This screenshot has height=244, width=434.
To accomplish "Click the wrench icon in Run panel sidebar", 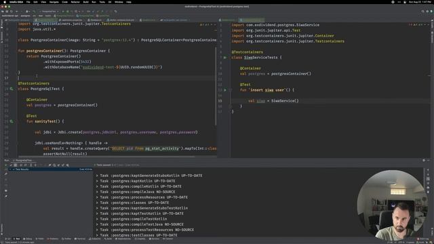I will pos(6,174).
